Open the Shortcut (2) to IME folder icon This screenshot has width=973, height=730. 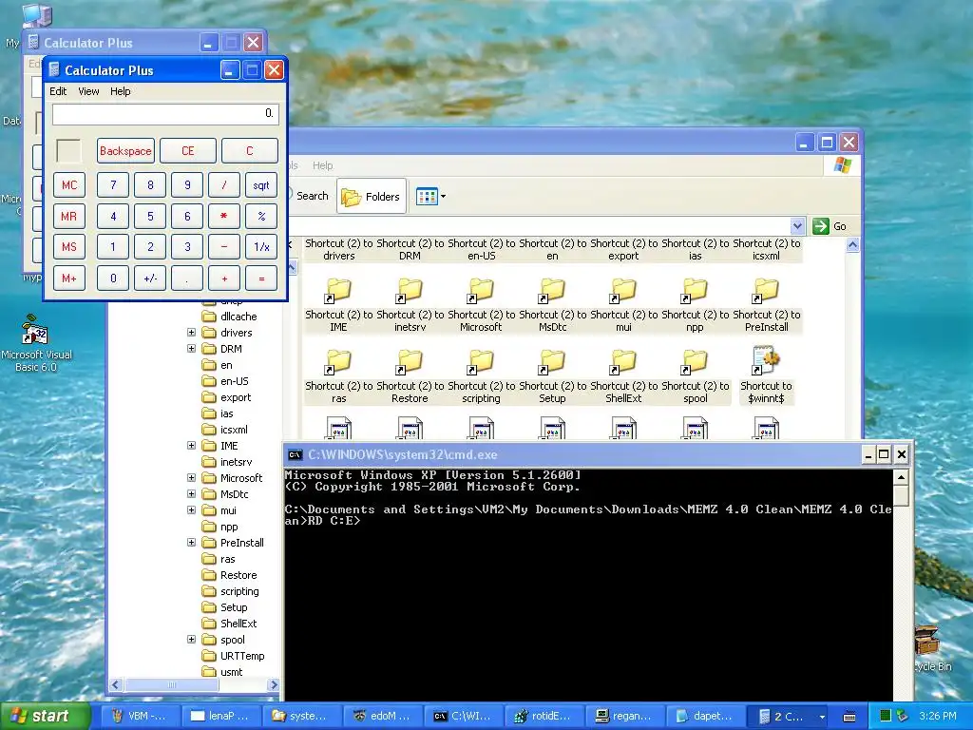pos(338,291)
